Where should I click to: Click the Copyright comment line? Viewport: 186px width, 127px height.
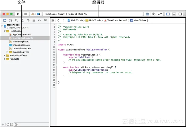[94, 37]
